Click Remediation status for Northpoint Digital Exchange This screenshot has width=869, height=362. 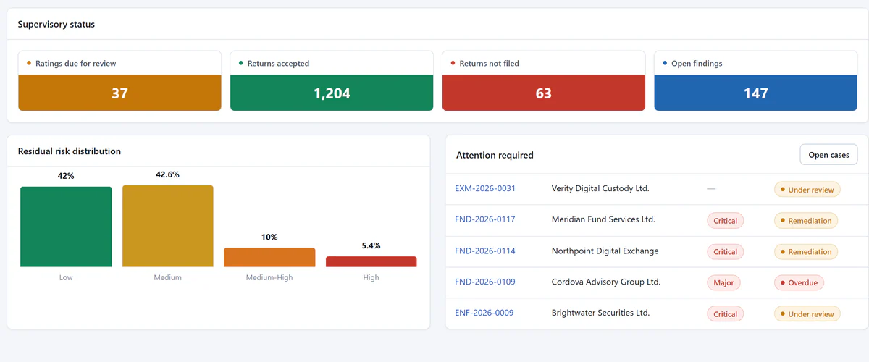click(806, 252)
